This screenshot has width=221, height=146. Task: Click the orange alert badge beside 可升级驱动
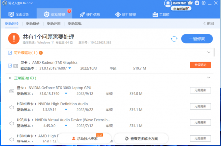coord(41,53)
